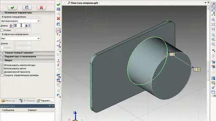
Task: Click the red X cancel icon in the automenu
Action: tap(58, 18)
